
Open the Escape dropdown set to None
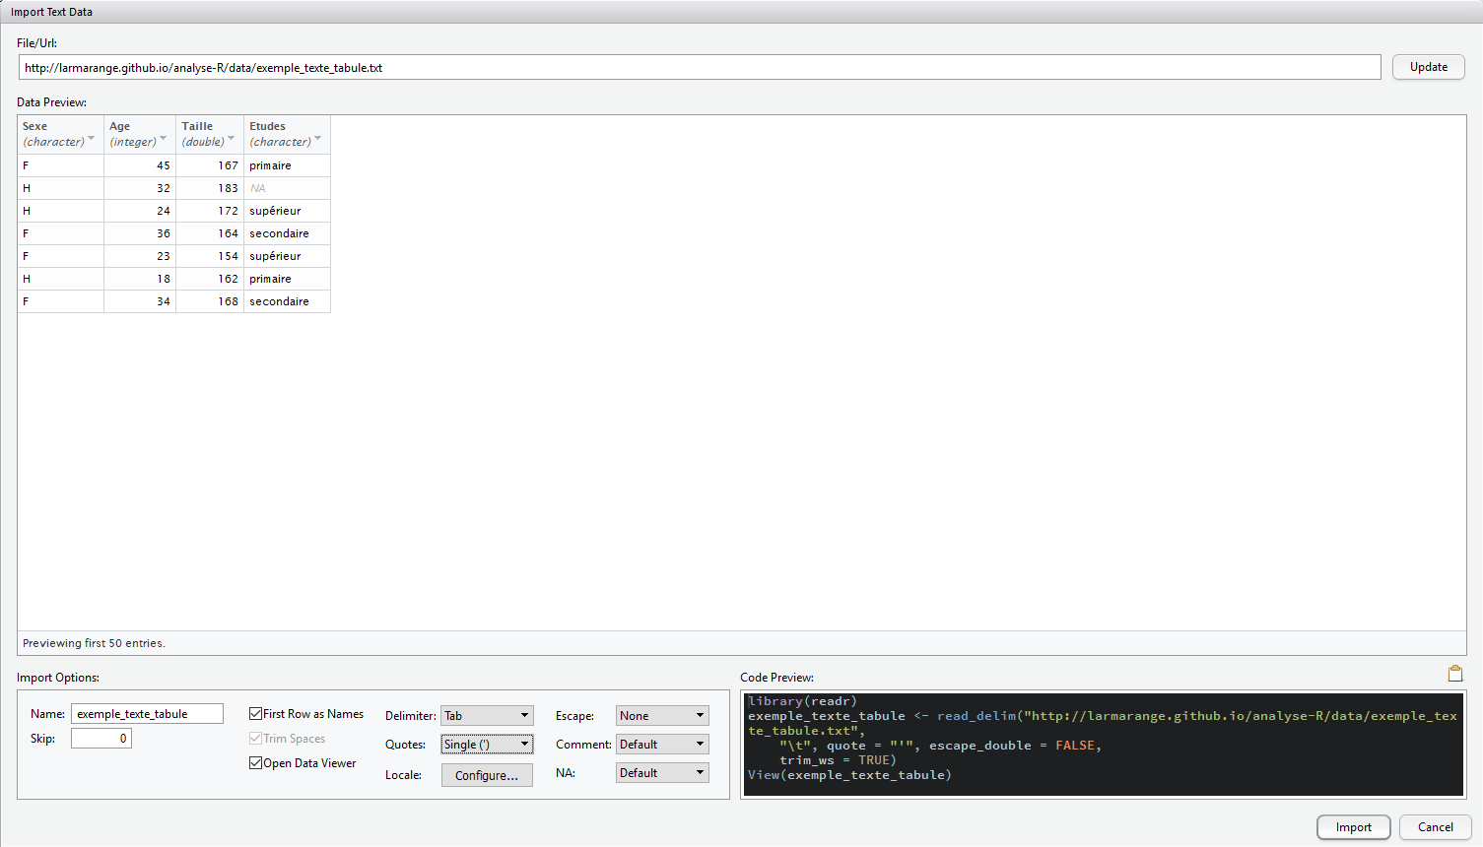662,716
